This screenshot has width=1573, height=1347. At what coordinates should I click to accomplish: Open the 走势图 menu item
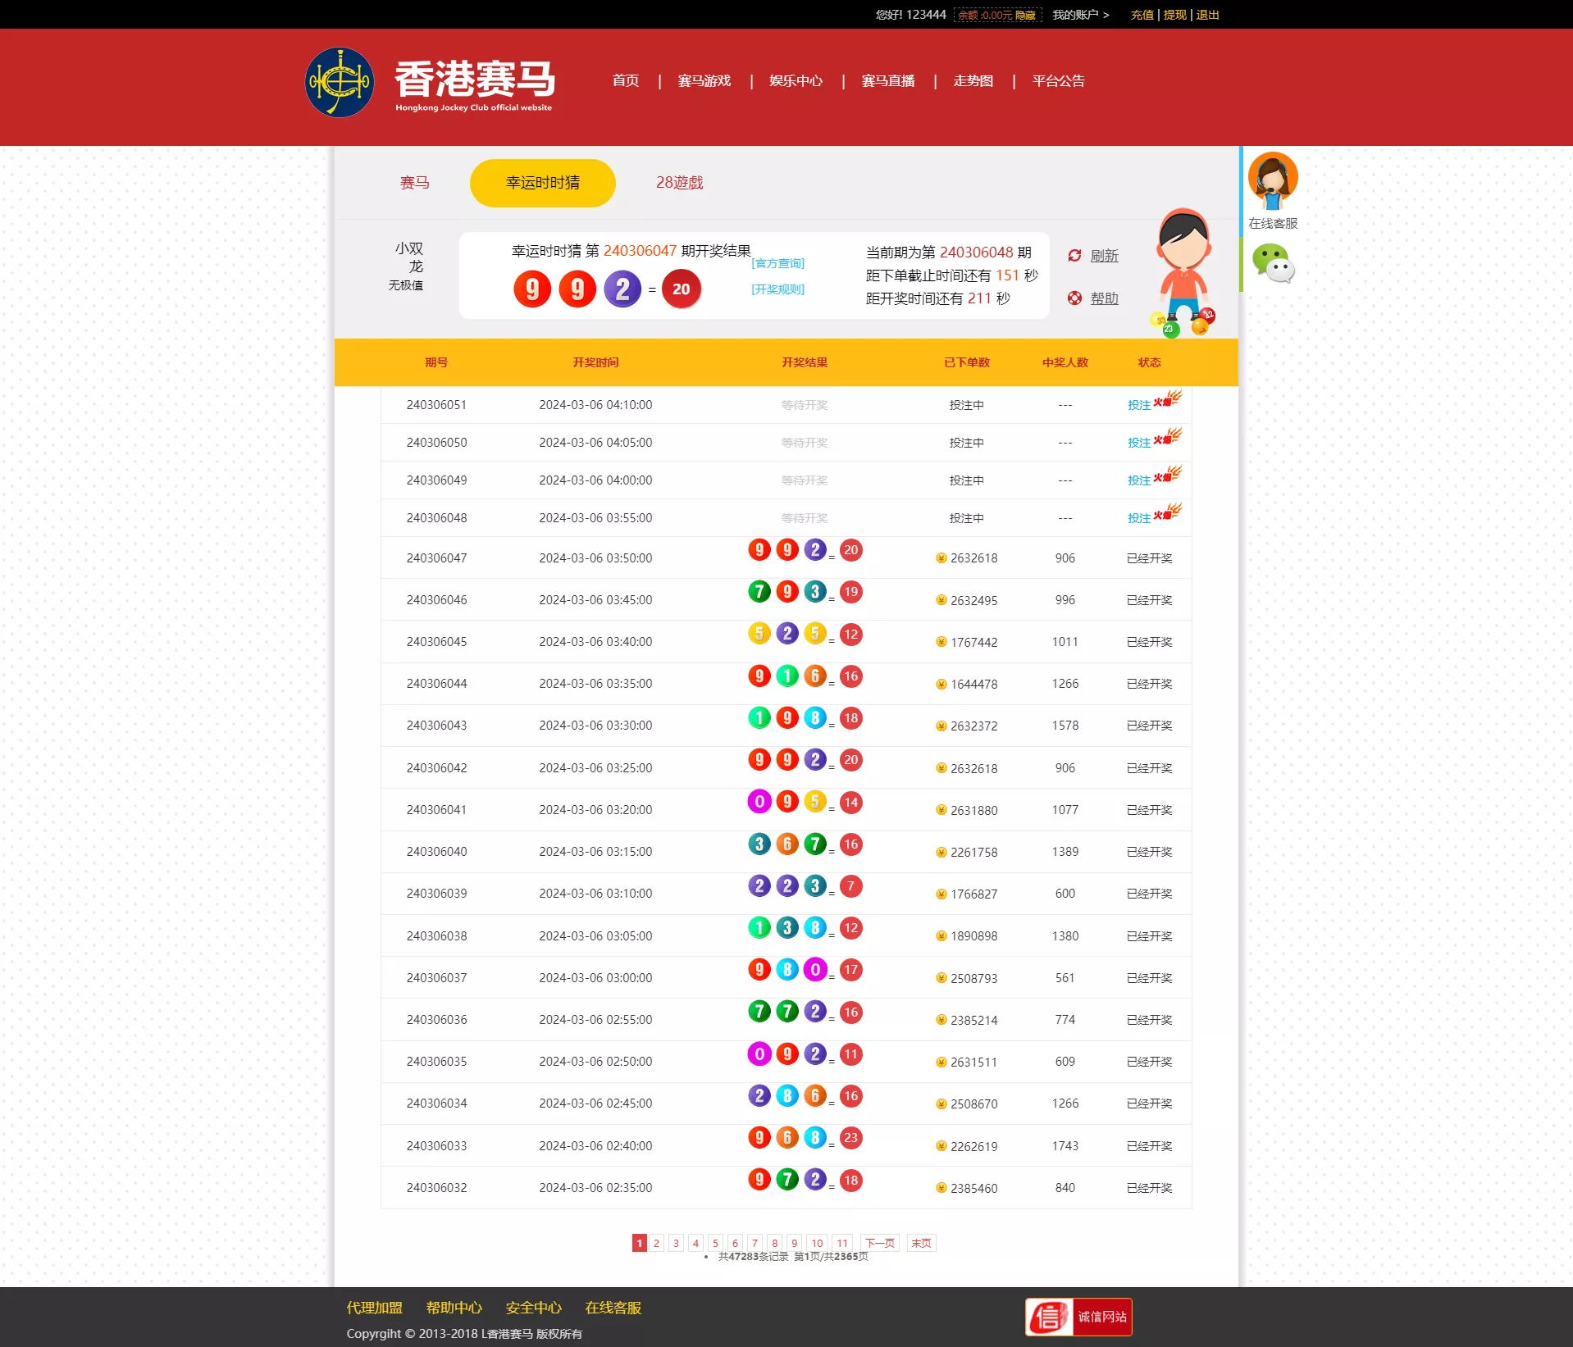point(973,81)
